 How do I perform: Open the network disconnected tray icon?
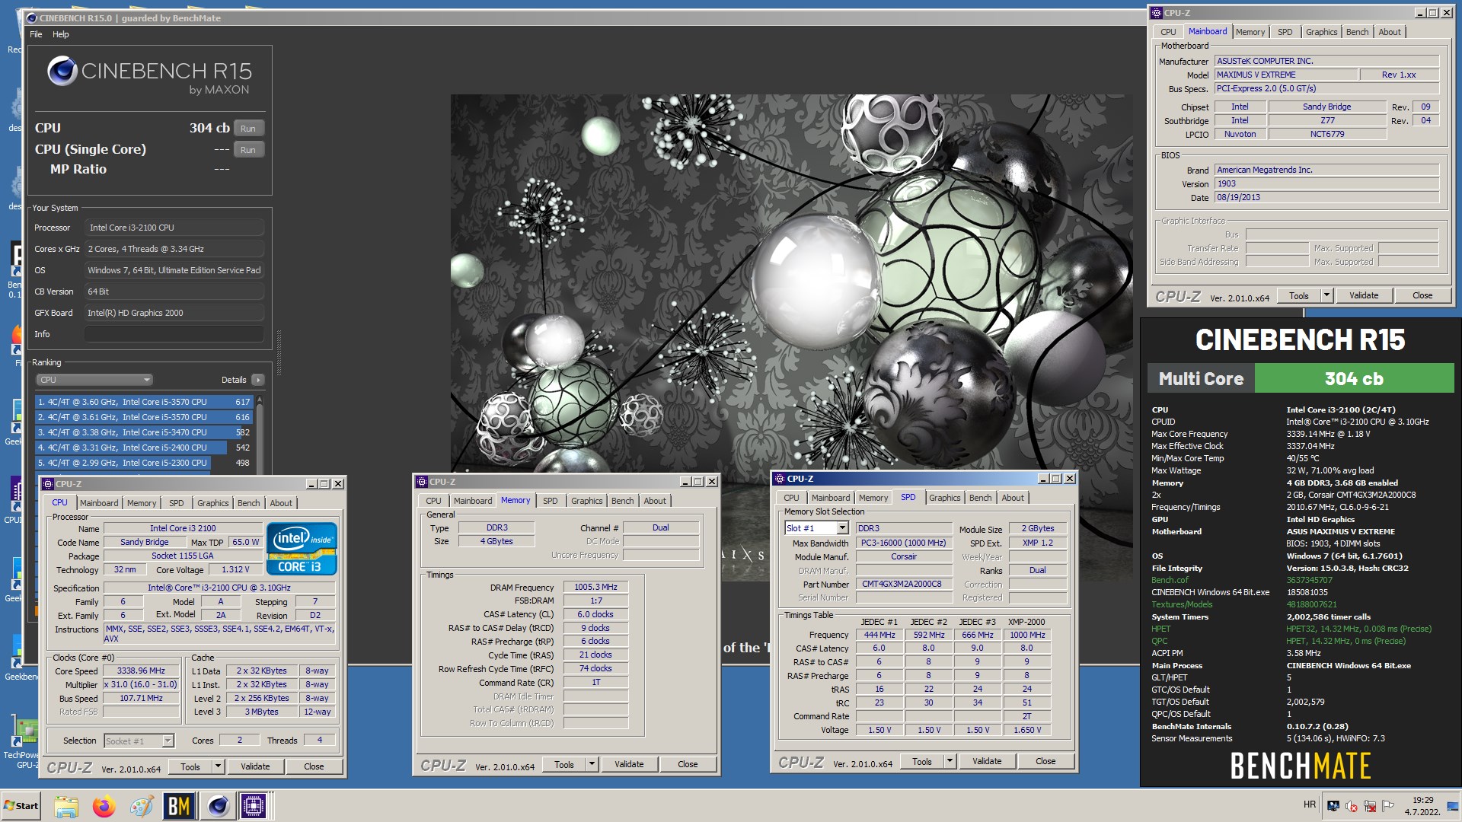1370,806
